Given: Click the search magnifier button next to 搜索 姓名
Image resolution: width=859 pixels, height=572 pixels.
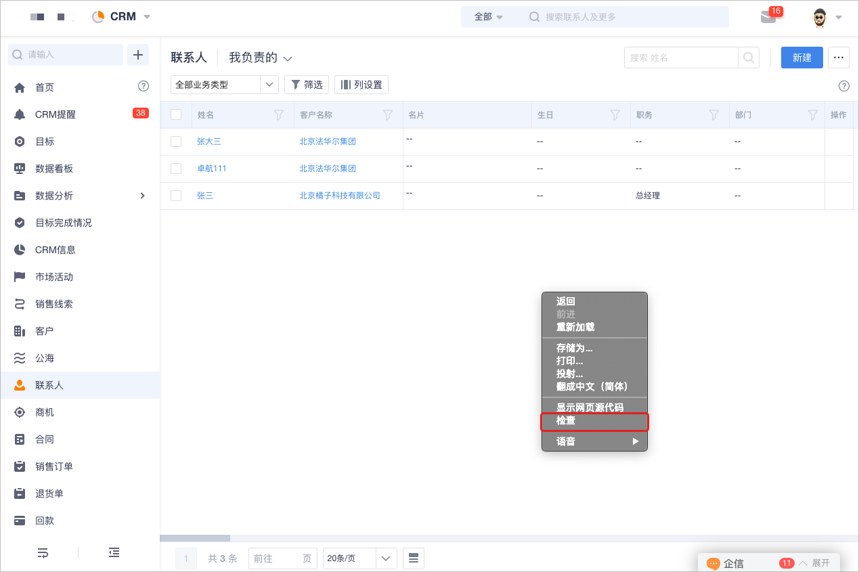Looking at the screenshot, I should click(x=749, y=58).
